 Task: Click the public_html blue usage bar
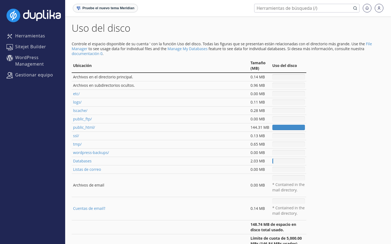pos(289,127)
